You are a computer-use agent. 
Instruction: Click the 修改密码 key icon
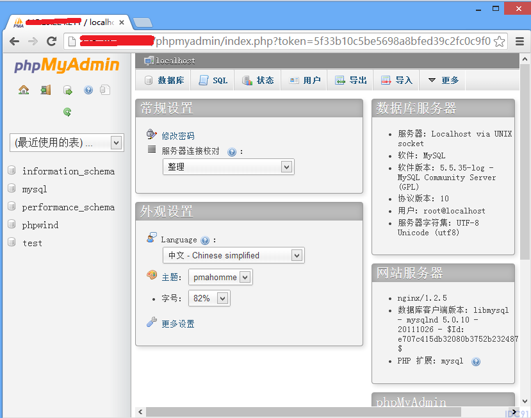tap(152, 134)
